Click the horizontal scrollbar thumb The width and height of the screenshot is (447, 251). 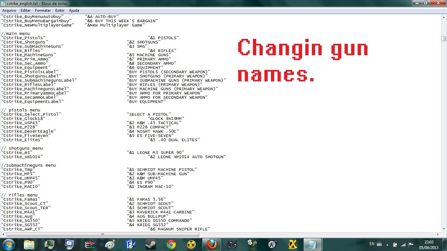coord(103,234)
